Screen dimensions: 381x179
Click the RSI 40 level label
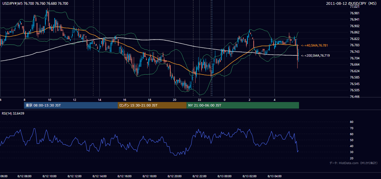(351, 146)
